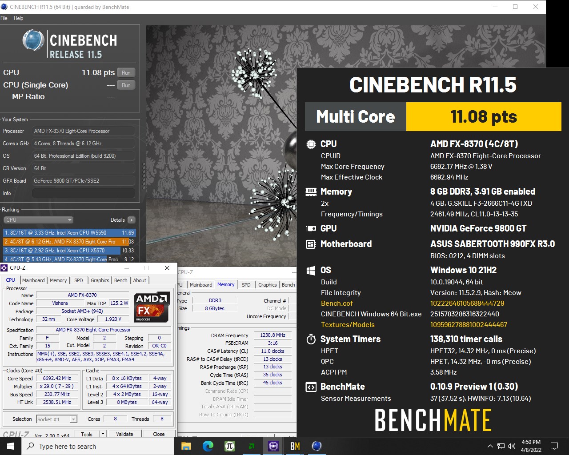569x455 pixels.
Task: Open the SPD tab in front CPU-Z window
Action: [x=79, y=280]
